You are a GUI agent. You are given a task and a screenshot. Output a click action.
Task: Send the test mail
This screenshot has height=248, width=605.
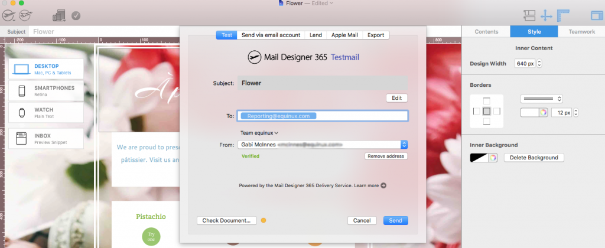(x=395, y=221)
